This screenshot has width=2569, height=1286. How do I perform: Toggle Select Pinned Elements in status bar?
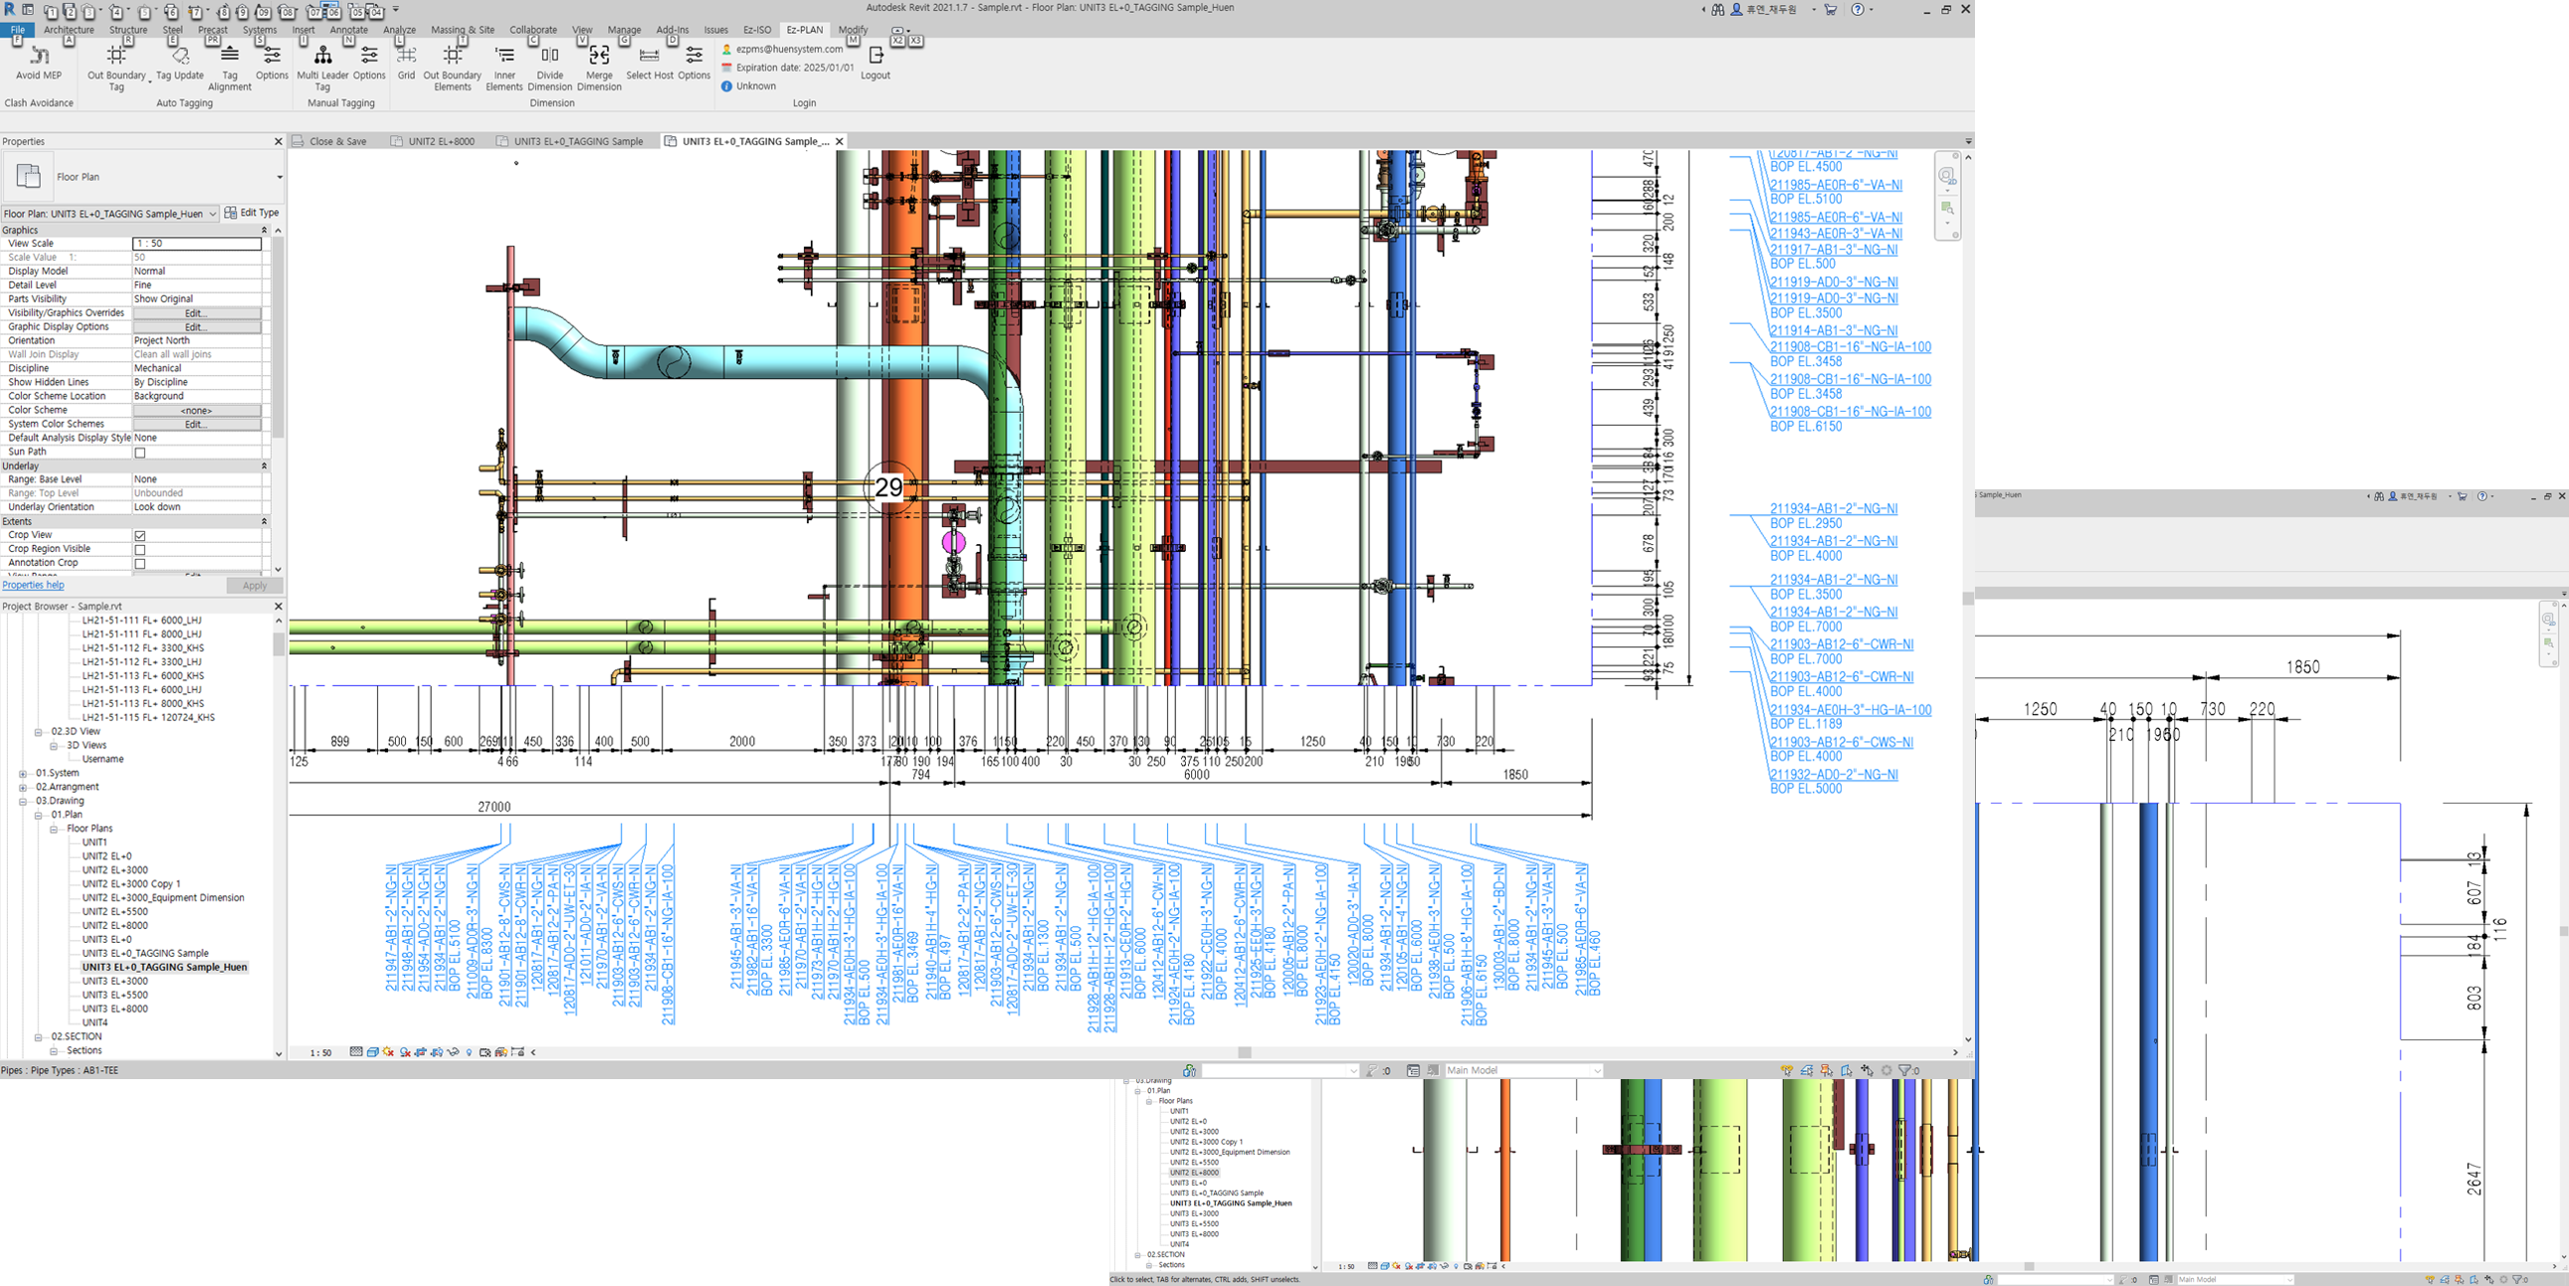coord(1827,1070)
